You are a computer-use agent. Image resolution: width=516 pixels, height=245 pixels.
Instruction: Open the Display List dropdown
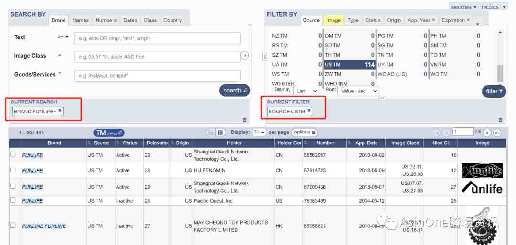[306, 91]
